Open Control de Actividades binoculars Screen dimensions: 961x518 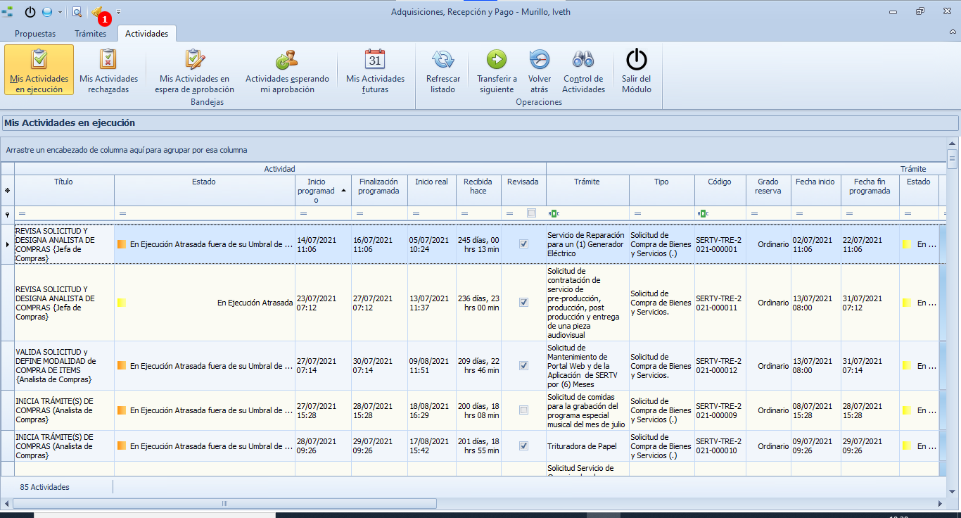coord(583,59)
